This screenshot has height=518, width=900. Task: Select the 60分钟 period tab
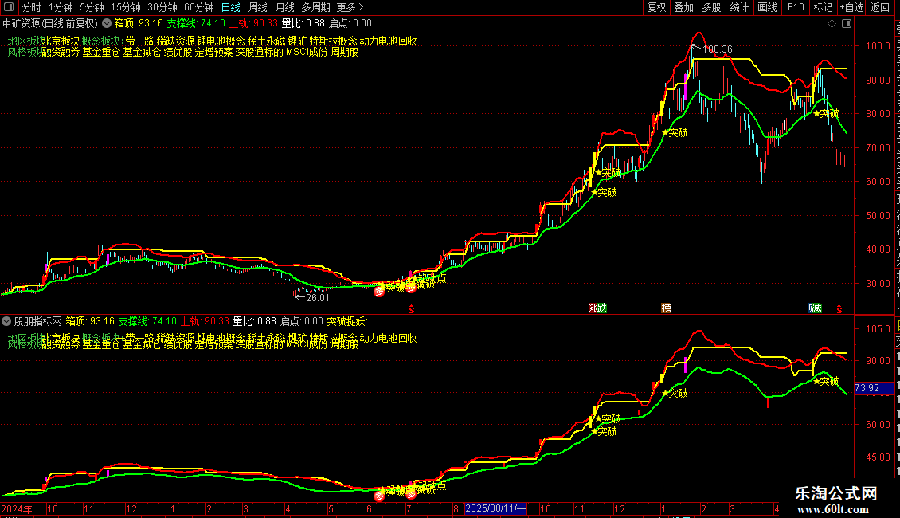tap(198, 7)
